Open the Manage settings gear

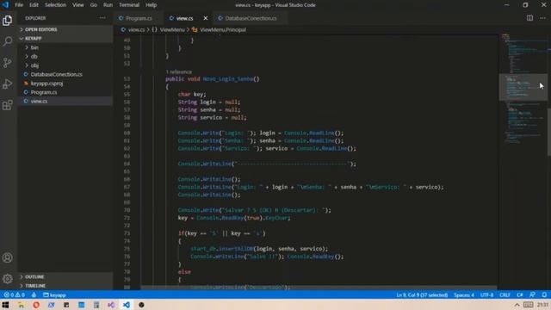click(x=8, y=279)
